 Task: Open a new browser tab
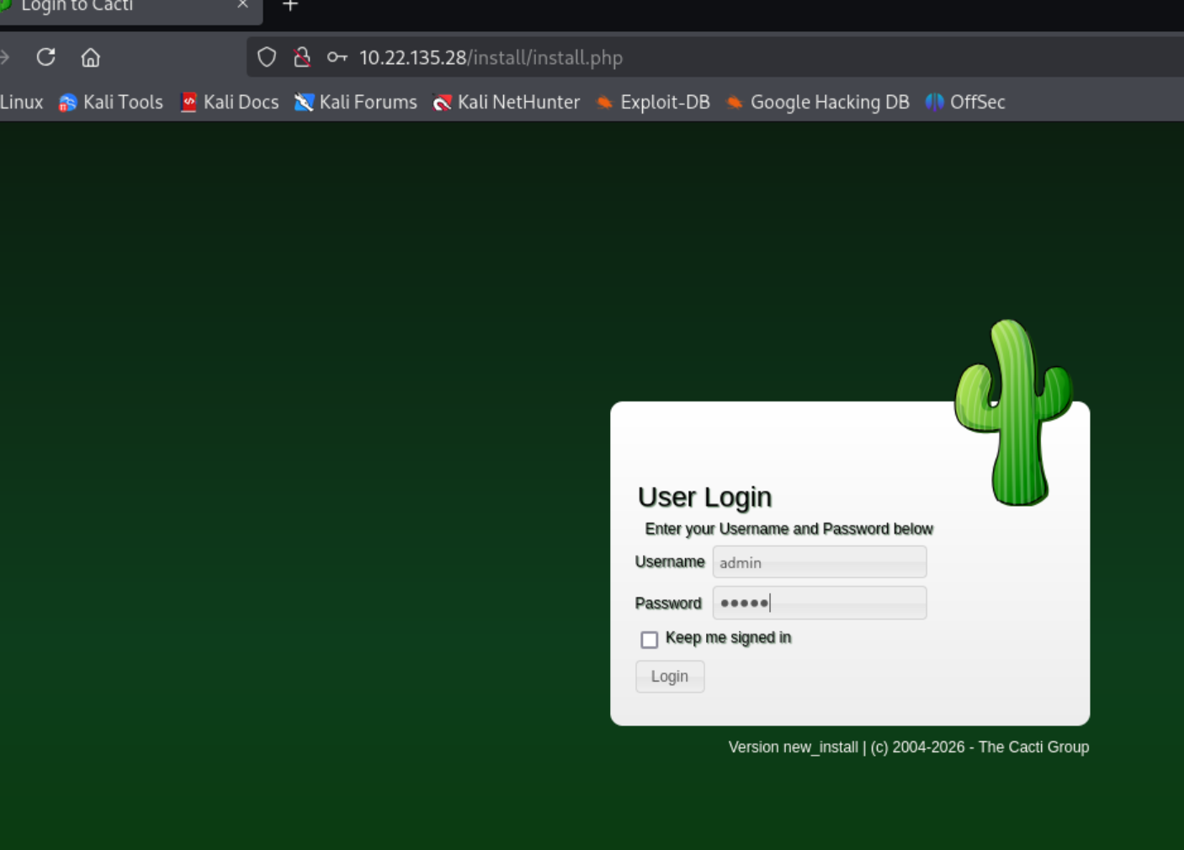290,6
